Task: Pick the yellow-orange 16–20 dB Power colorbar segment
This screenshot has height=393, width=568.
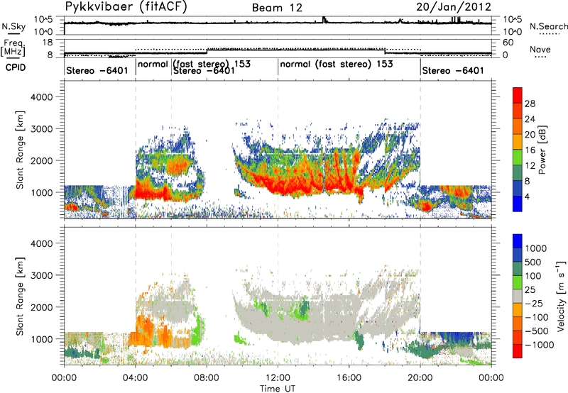Action: point(518,142)
